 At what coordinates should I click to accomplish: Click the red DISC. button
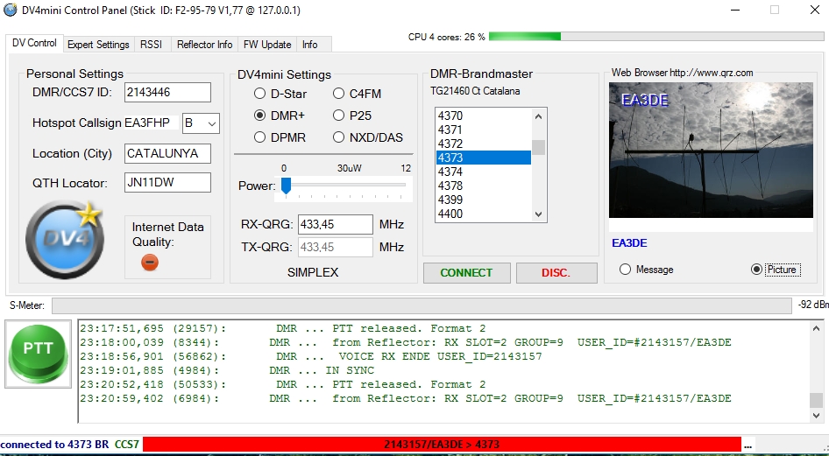556,273
